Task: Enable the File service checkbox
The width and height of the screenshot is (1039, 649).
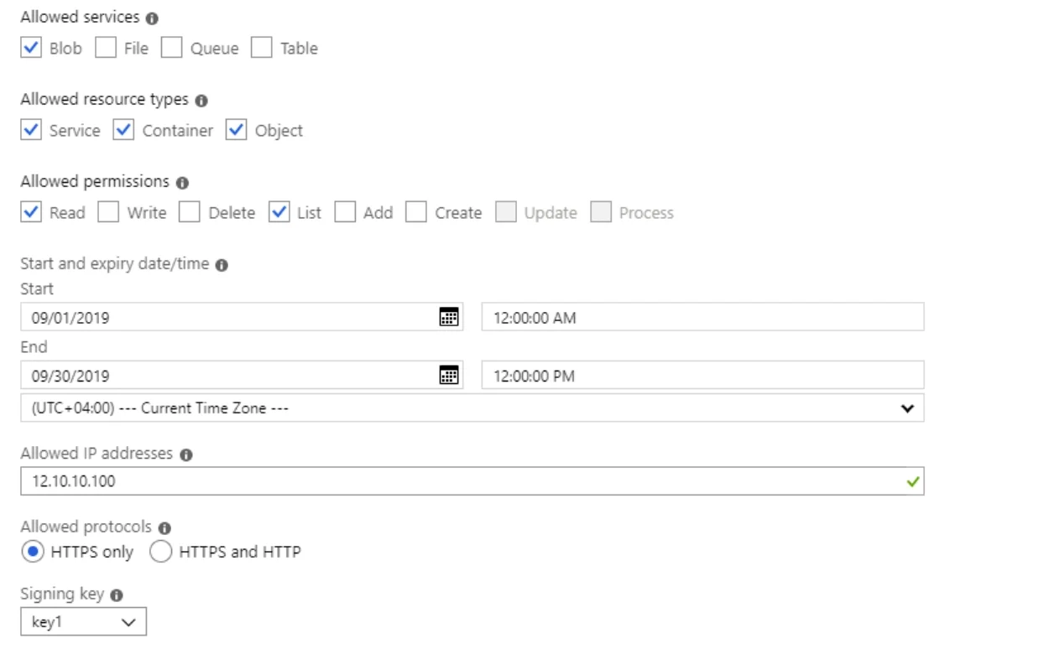Action: point(106,48)
